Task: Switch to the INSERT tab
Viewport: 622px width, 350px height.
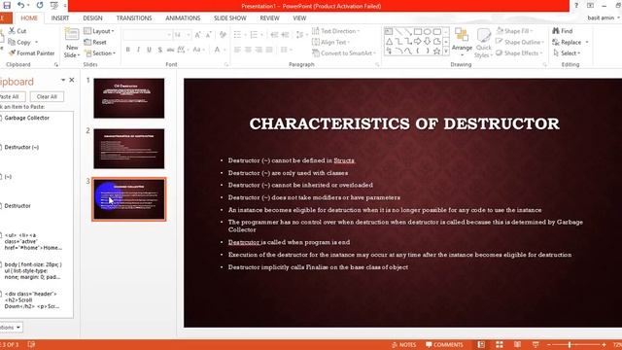Action: coord(60,18)
